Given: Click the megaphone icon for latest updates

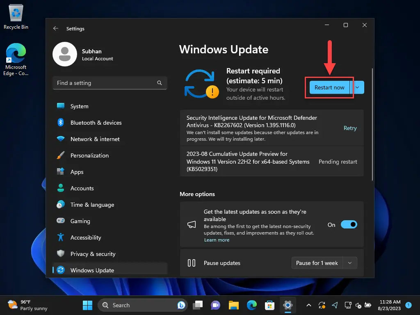Looking at the screenshot, I should tap(192, 224).
